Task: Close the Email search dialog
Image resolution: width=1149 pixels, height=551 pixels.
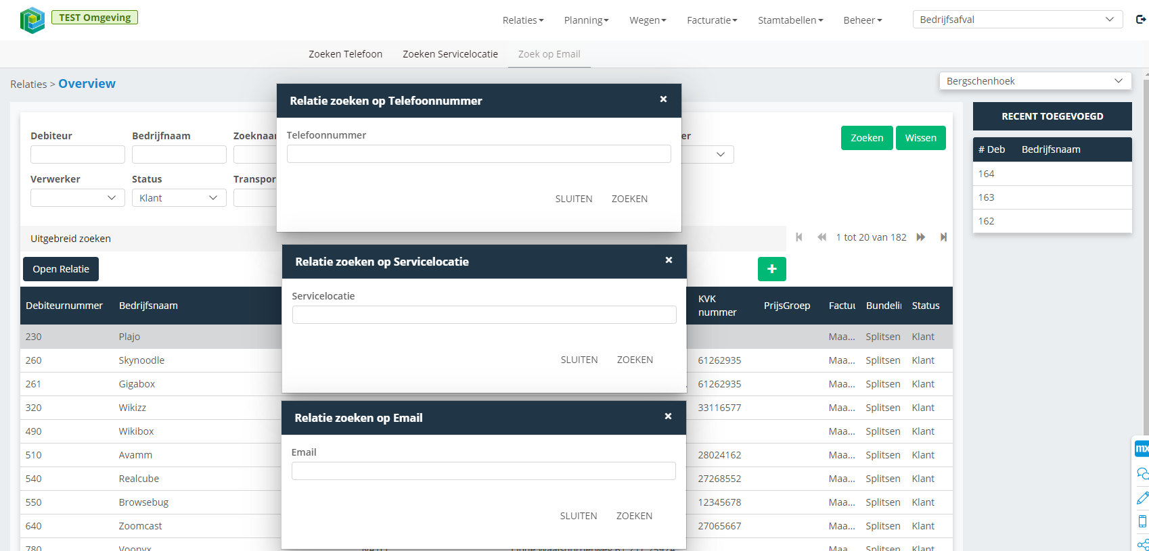Action: (668, 416)
